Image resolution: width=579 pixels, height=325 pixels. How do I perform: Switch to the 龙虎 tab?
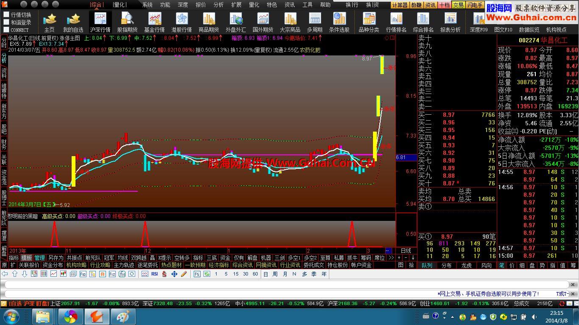click(466, 265)
